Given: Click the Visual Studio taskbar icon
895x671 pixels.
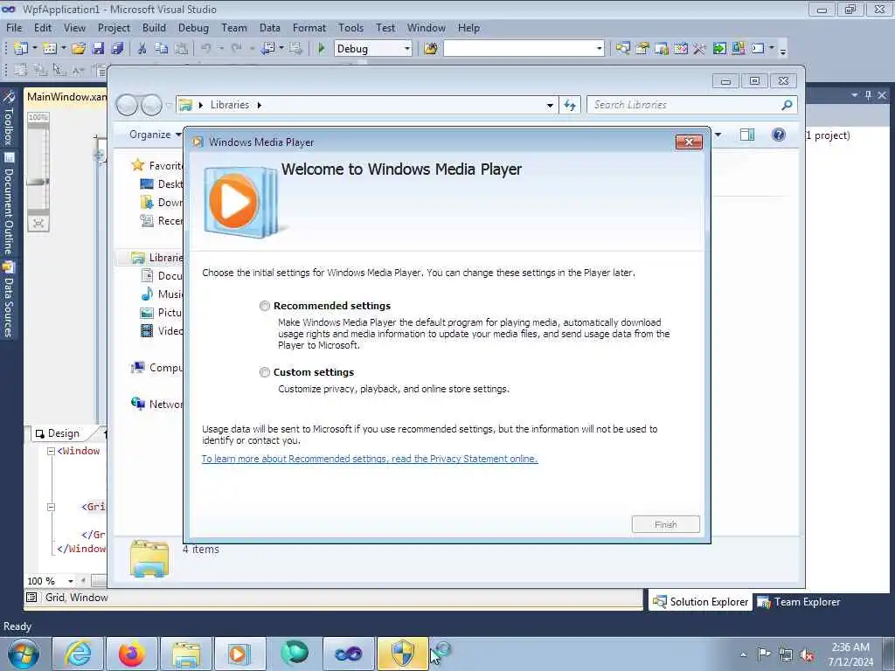Looking at the screenshot, I should click(x=348, y=654).
